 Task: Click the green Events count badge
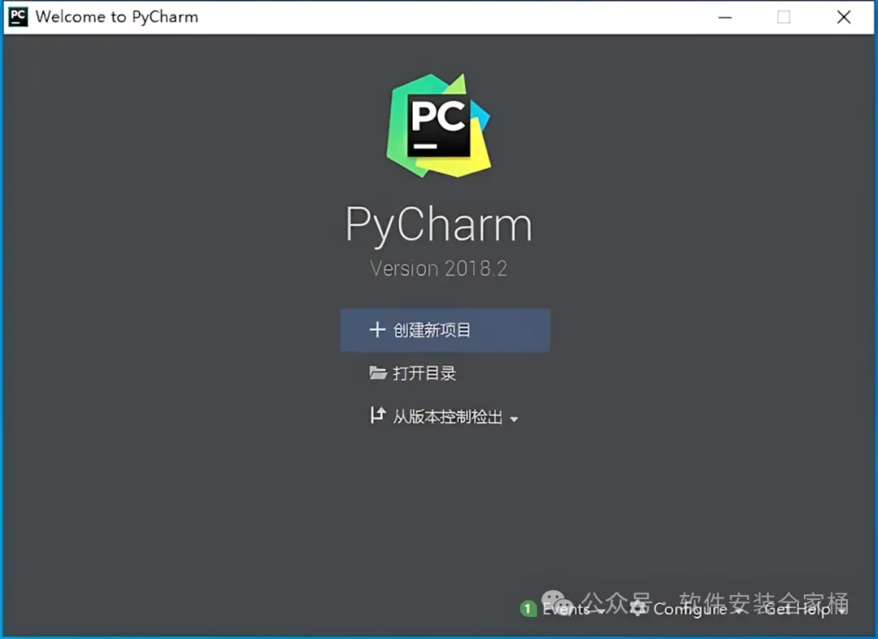pos(528,609)
